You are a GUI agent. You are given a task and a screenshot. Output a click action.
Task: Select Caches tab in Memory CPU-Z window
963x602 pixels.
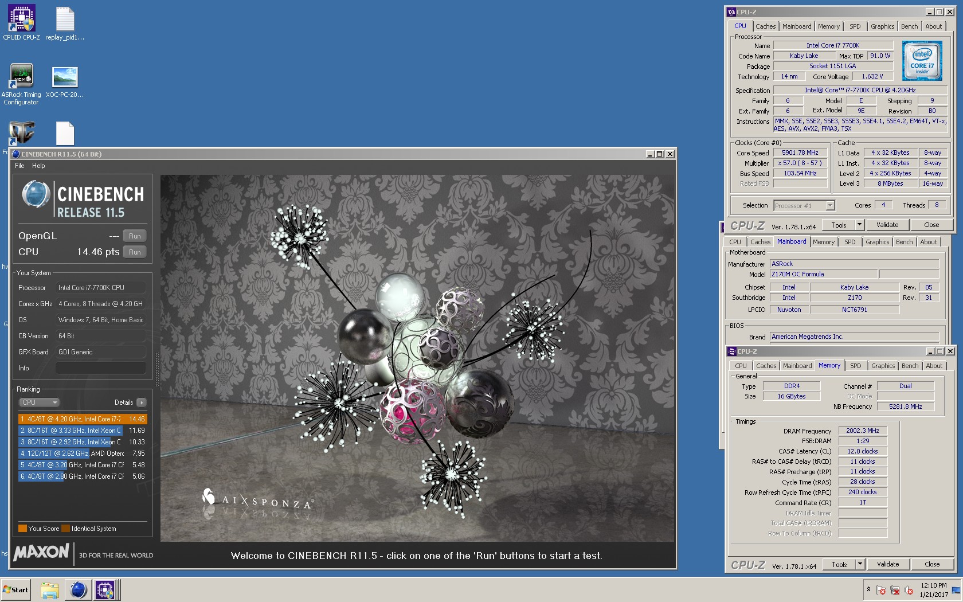pyautogui.click(x=766, y=366)
